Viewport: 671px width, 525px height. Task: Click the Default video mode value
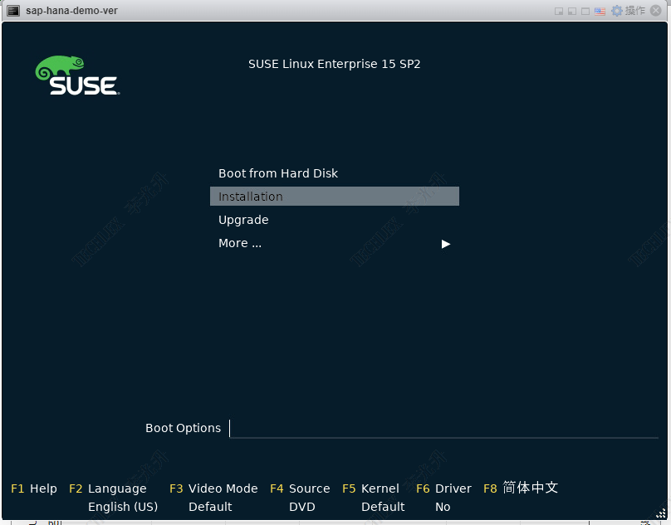coord(210,507)
